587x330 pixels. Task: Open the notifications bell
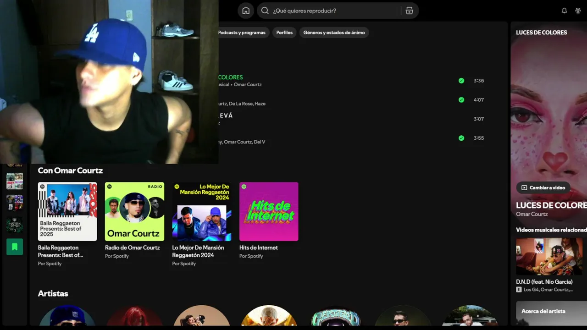point(564,11)
